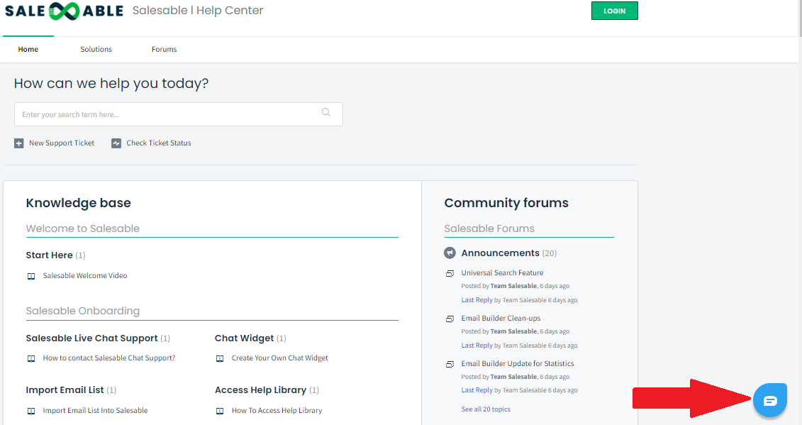Click Last Reply under Universal Search Feature

477,300
